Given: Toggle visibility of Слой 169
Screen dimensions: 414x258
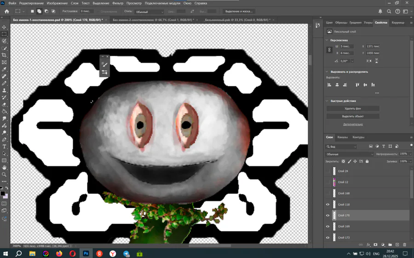Looking at the screenshot, I should (328, 226).
